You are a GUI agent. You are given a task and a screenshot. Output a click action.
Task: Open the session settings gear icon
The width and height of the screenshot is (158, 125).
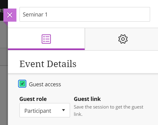[x=123, y=39]
